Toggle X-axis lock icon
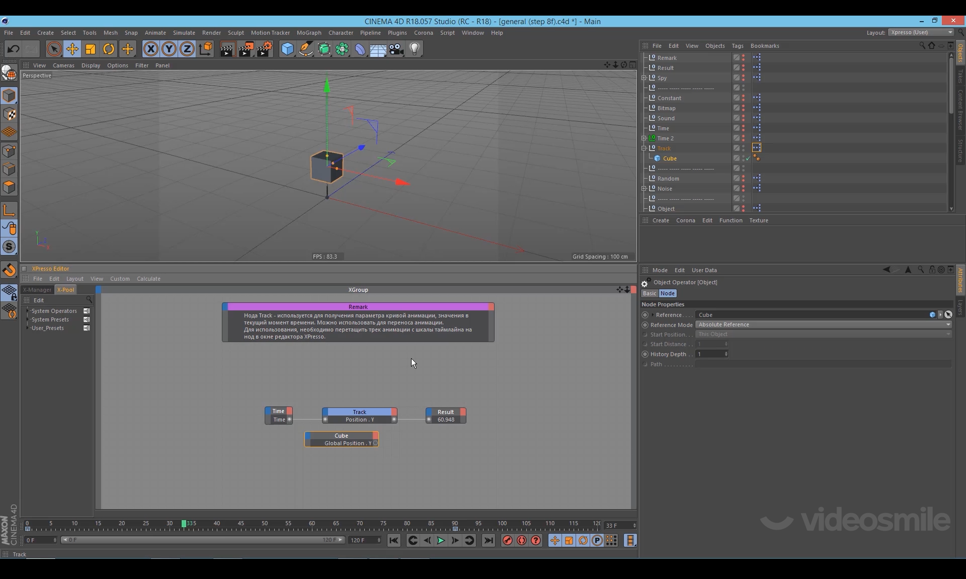Image resolution: width=966 pixels, height=579 pixels. pyautogui.click(x=150, y=49)
